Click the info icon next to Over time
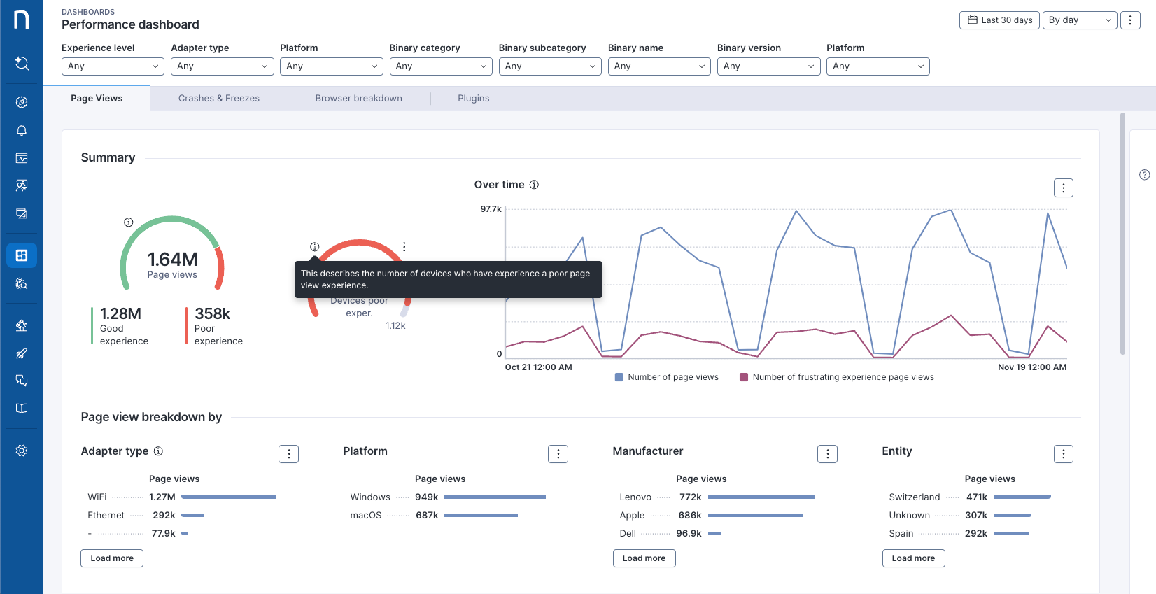Image resolution: width=1156 pixels, height=594 pixels. pyautogui.click(x=534, y=185)
